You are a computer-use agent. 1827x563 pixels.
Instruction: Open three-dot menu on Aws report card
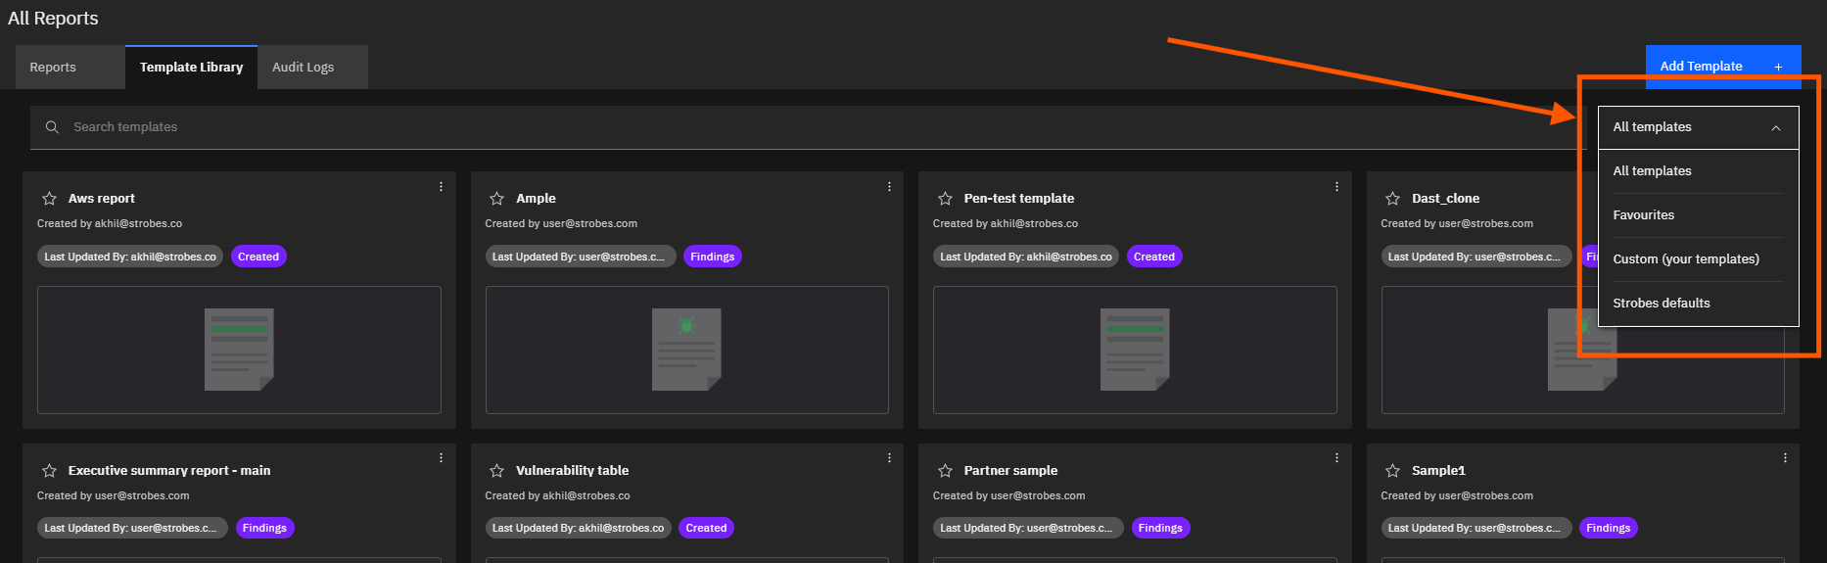(441, 186)
